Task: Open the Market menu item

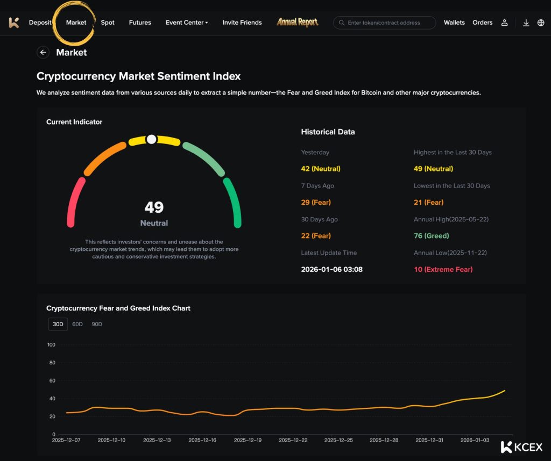Action: (x=76, y=23)
